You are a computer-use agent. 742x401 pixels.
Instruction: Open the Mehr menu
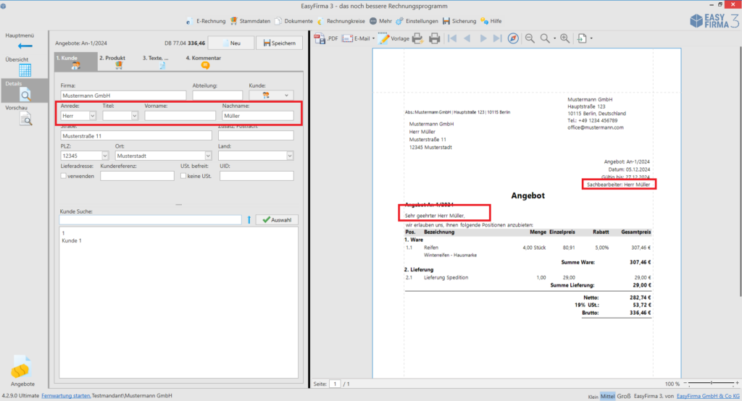pos(381,21)
